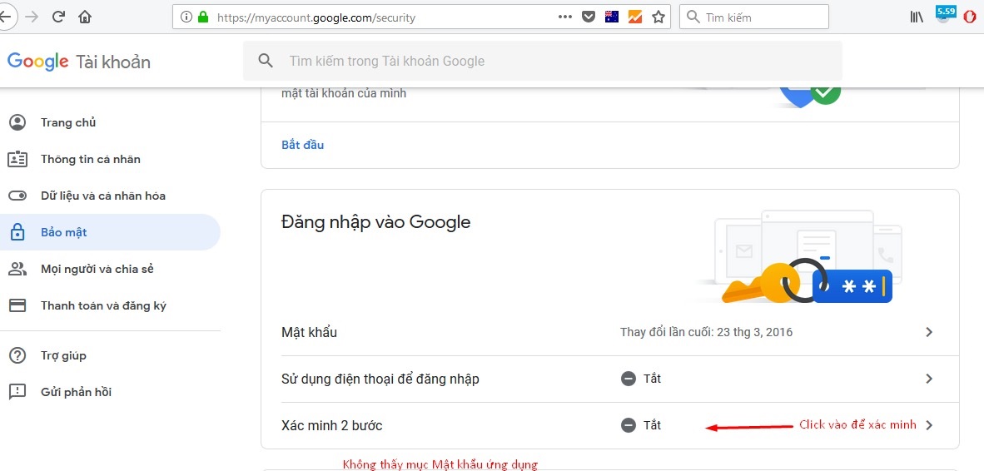This screenshot has width=984, height=471.
Task: Click the Bắt đầu link
Action: coord(302,145)
